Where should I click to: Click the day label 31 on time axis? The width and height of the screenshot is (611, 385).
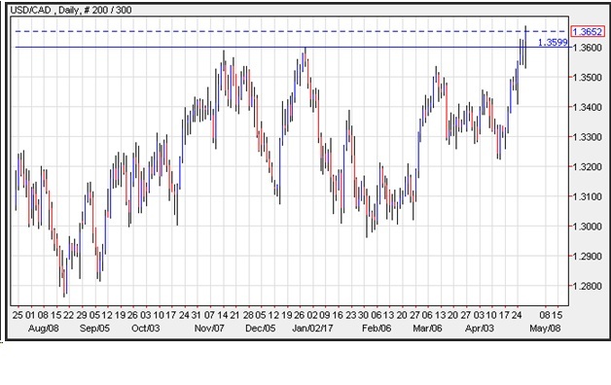pyautogui.click(x=196, y=315)
